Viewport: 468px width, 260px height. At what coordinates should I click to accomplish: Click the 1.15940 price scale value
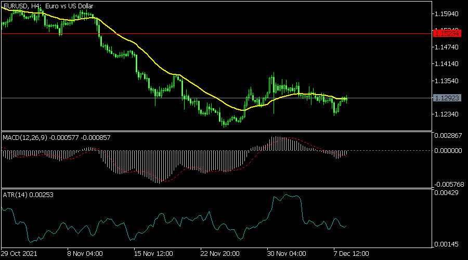pyautogui.click(x=447, y=14)
